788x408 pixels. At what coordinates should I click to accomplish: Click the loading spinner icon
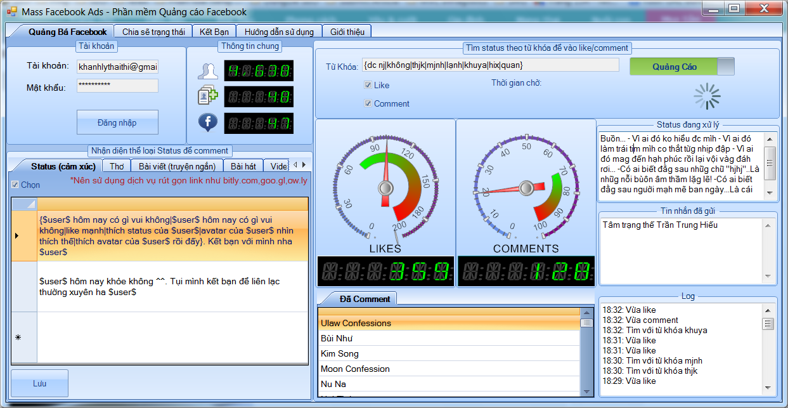(707, 96)
